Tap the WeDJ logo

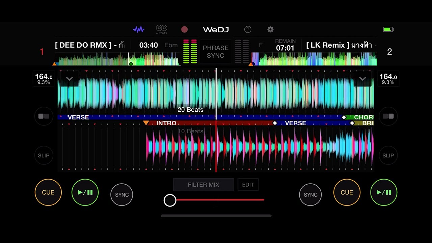click(x=216, y=30)
